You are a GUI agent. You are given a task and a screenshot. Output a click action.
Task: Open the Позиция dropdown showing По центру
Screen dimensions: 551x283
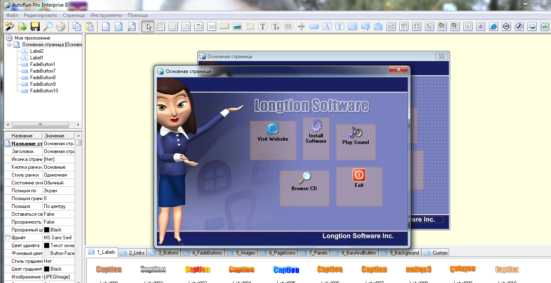[58, 206]
